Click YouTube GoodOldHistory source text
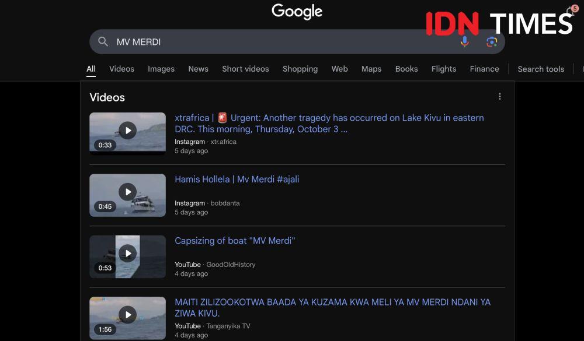This screenshot has height=341, width=584. pyautogui.click(x=215, y=265)
